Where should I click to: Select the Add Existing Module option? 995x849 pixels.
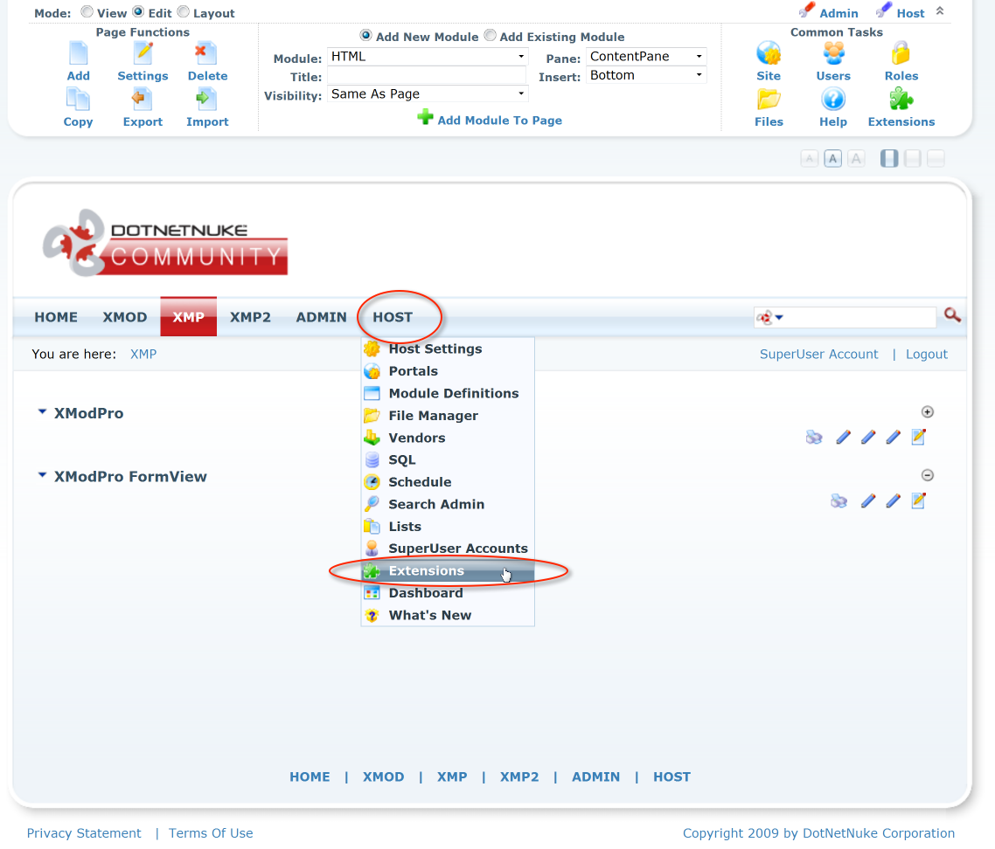(490, 36)
